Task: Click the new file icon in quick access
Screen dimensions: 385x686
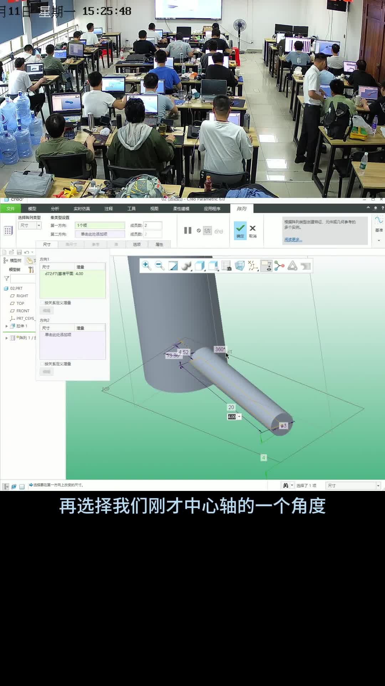Action: pos(4,252)
